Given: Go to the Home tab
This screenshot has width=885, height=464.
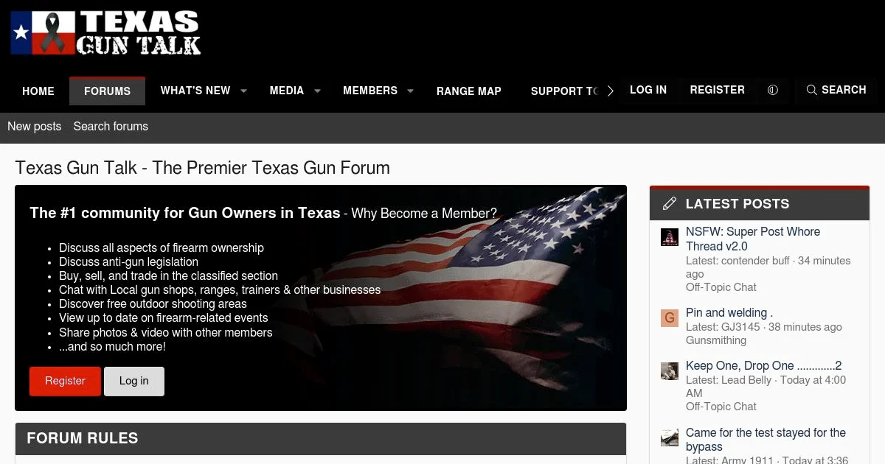Looking at the screenshot, I should 38,91.
